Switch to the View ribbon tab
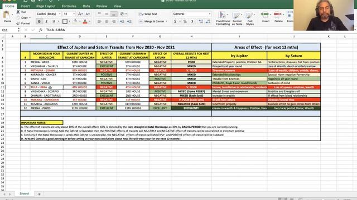This screenshot has height=200, width=357. (117, 6)
